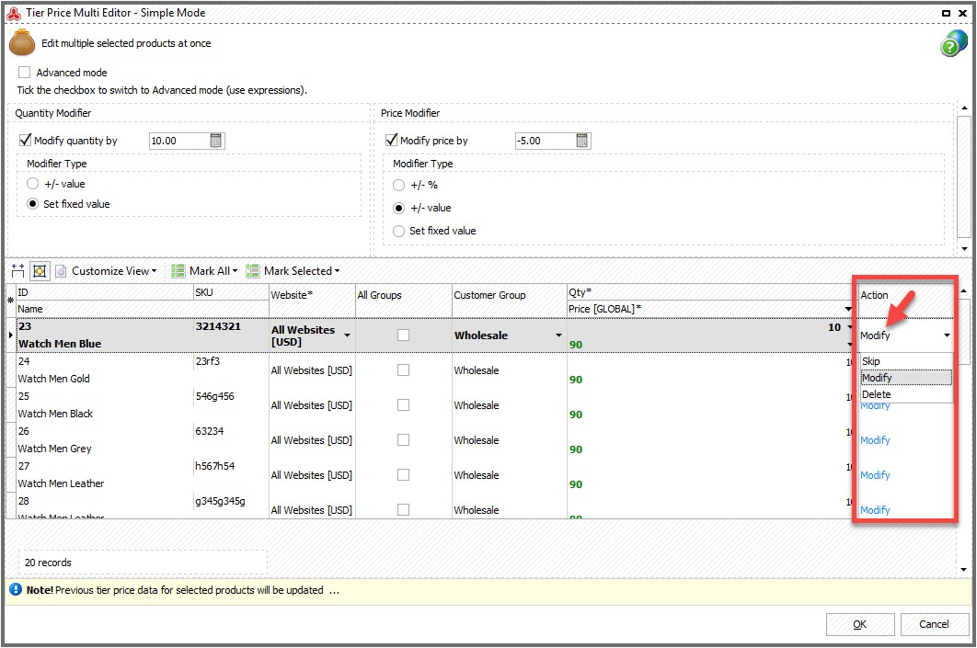The width and height of the screenshot is (977, 648).
Task: Choose Modify from the action list
Action: [x=906, y=377]
